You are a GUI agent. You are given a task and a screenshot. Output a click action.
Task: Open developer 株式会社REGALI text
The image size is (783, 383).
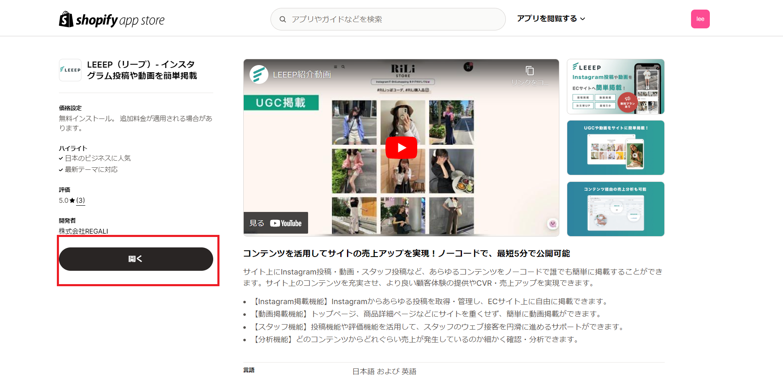tap(84, 231)
